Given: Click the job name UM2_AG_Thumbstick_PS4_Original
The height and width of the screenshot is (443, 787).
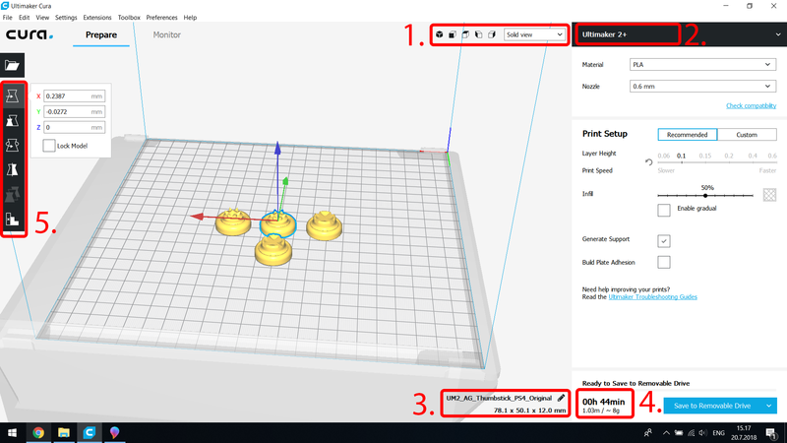Looking at the screenshot, I should [x=499, y=398].
